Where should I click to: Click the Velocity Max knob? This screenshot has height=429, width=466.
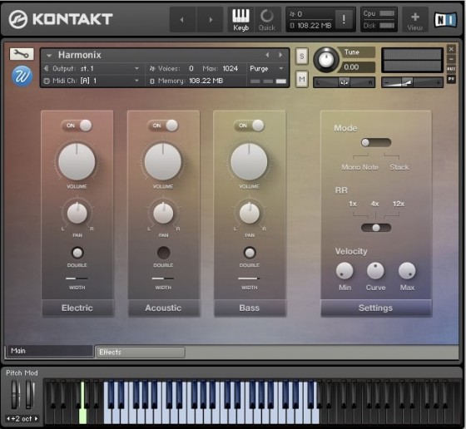(x=407, y=271)
